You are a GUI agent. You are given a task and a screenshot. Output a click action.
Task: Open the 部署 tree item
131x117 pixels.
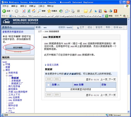coord(8,67)
